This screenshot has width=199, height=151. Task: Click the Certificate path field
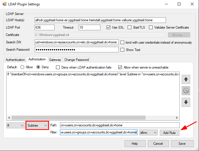(x=100, y=35)
